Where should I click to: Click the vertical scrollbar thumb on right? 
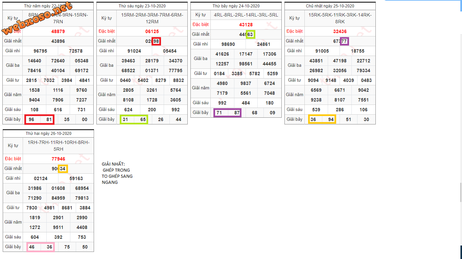(x=461, y=192)
